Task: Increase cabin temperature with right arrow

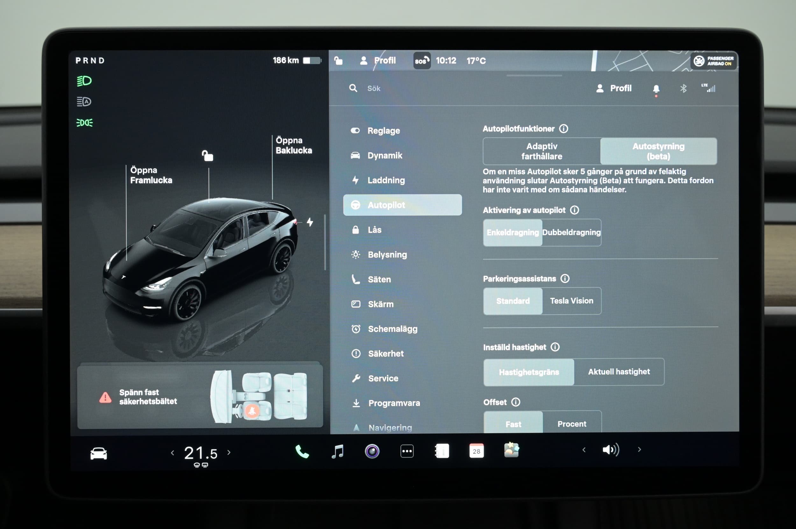Action: tap(229, 452)
